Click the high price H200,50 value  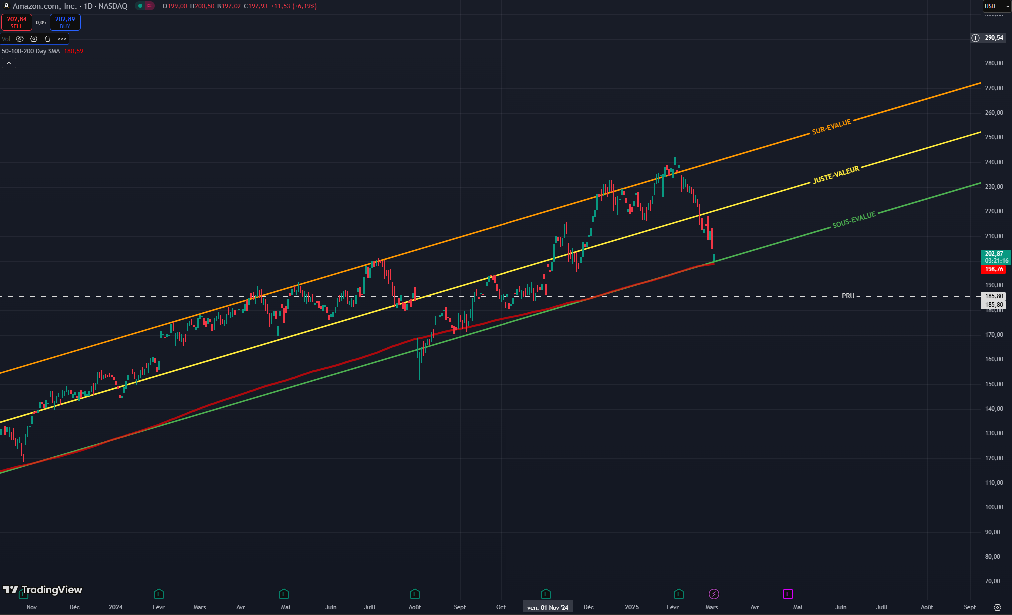click(202, 6)
